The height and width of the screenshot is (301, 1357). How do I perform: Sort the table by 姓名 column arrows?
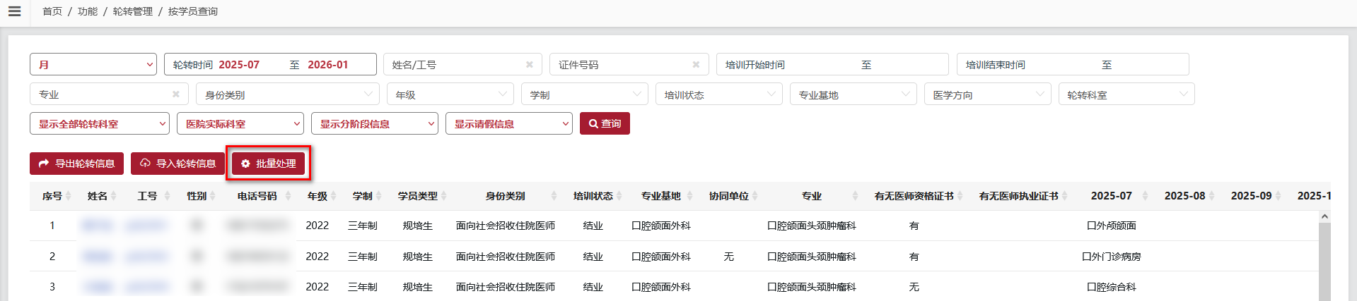tap(114, 196)
